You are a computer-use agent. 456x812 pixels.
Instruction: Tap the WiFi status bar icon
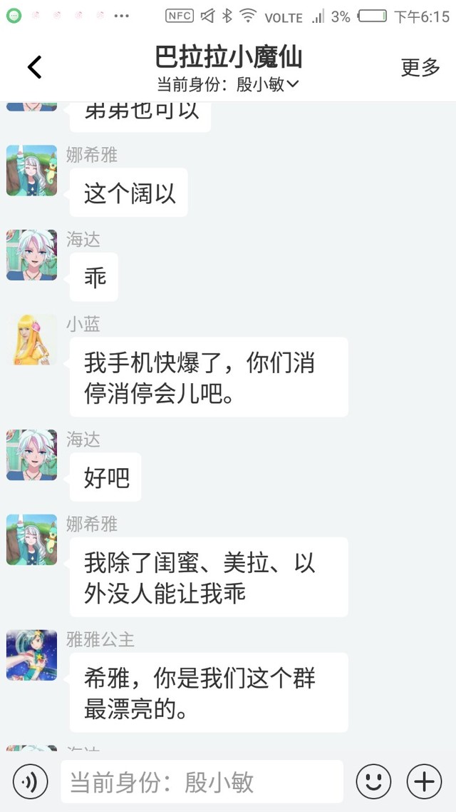248,16
